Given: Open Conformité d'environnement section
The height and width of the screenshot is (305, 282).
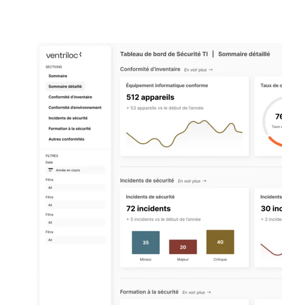Looking at the screenshot, I should 75,107.
